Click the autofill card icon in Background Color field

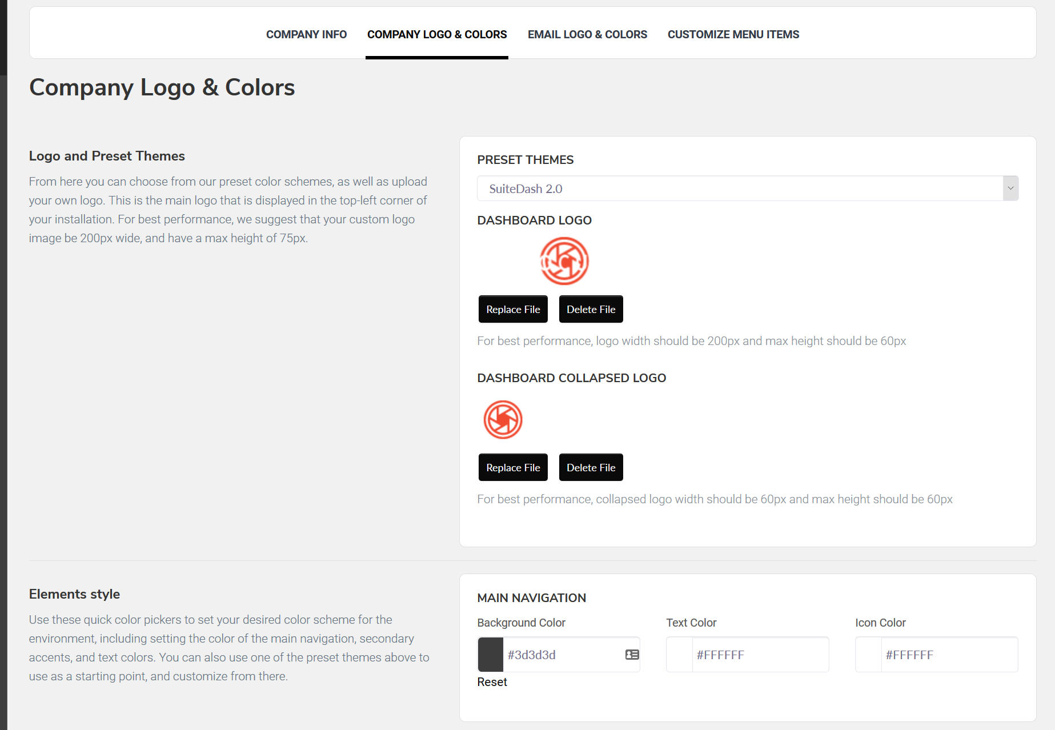coord(632,655)
